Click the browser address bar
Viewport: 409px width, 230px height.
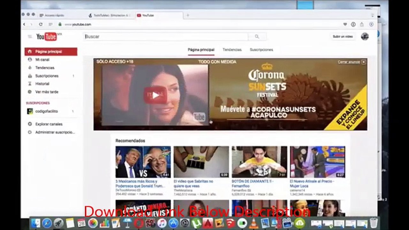[x=201, y=24]
